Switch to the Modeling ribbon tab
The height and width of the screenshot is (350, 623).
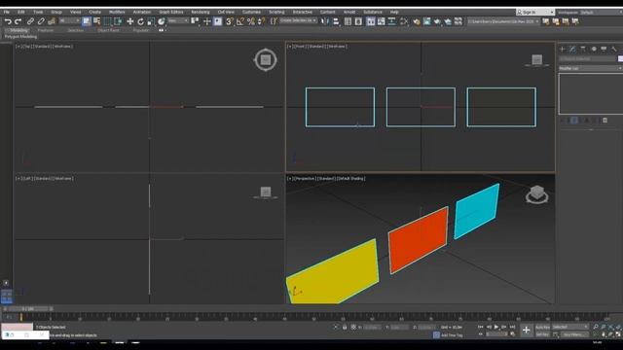18,30
